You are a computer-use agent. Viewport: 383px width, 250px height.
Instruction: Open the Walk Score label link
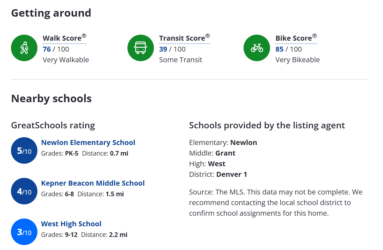coord(65,38)
